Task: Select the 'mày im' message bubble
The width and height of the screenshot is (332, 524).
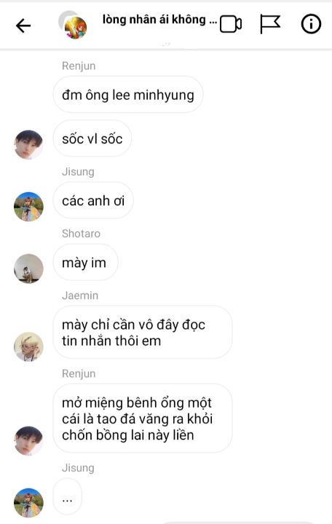Action: pos(86,262)
